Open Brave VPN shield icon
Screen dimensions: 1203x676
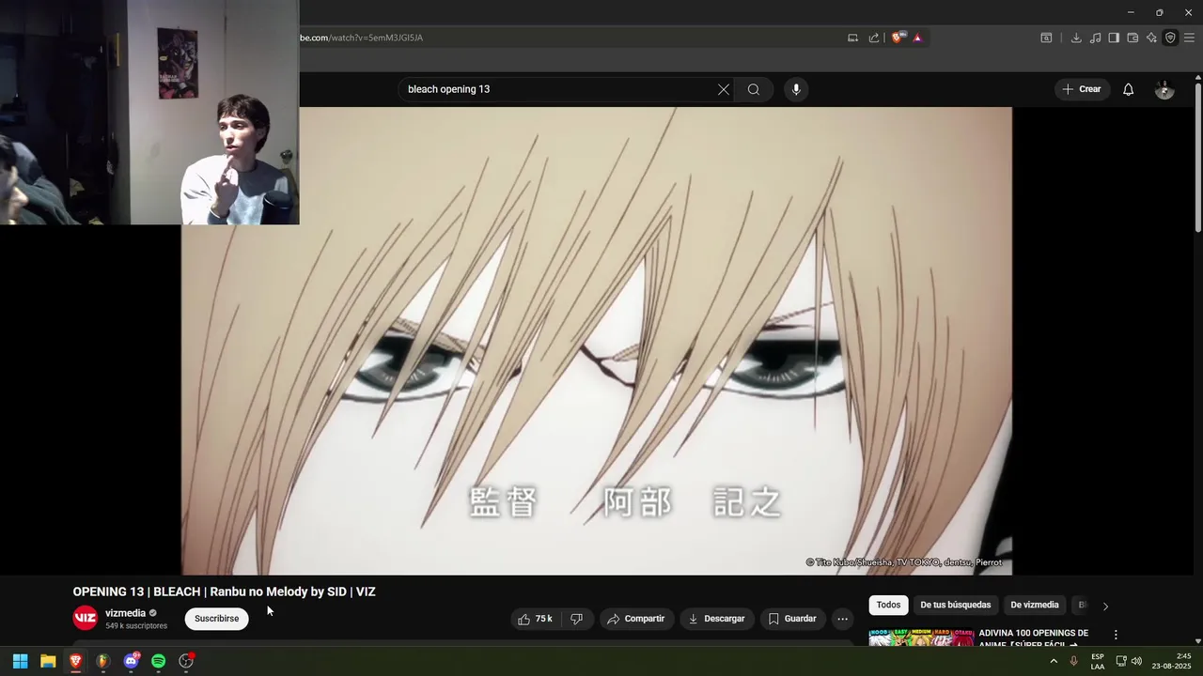1170,38
